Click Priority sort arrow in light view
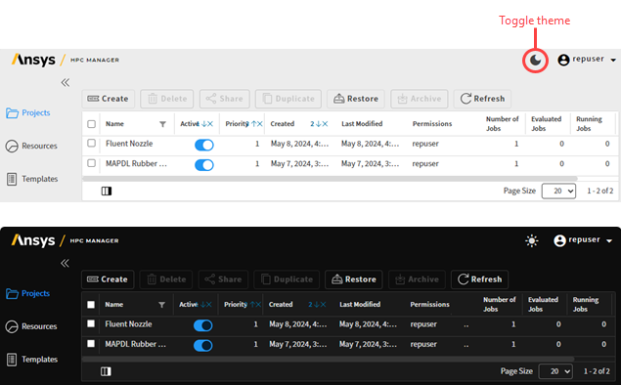This screenshot has height=385, width=621. [254, 124]
